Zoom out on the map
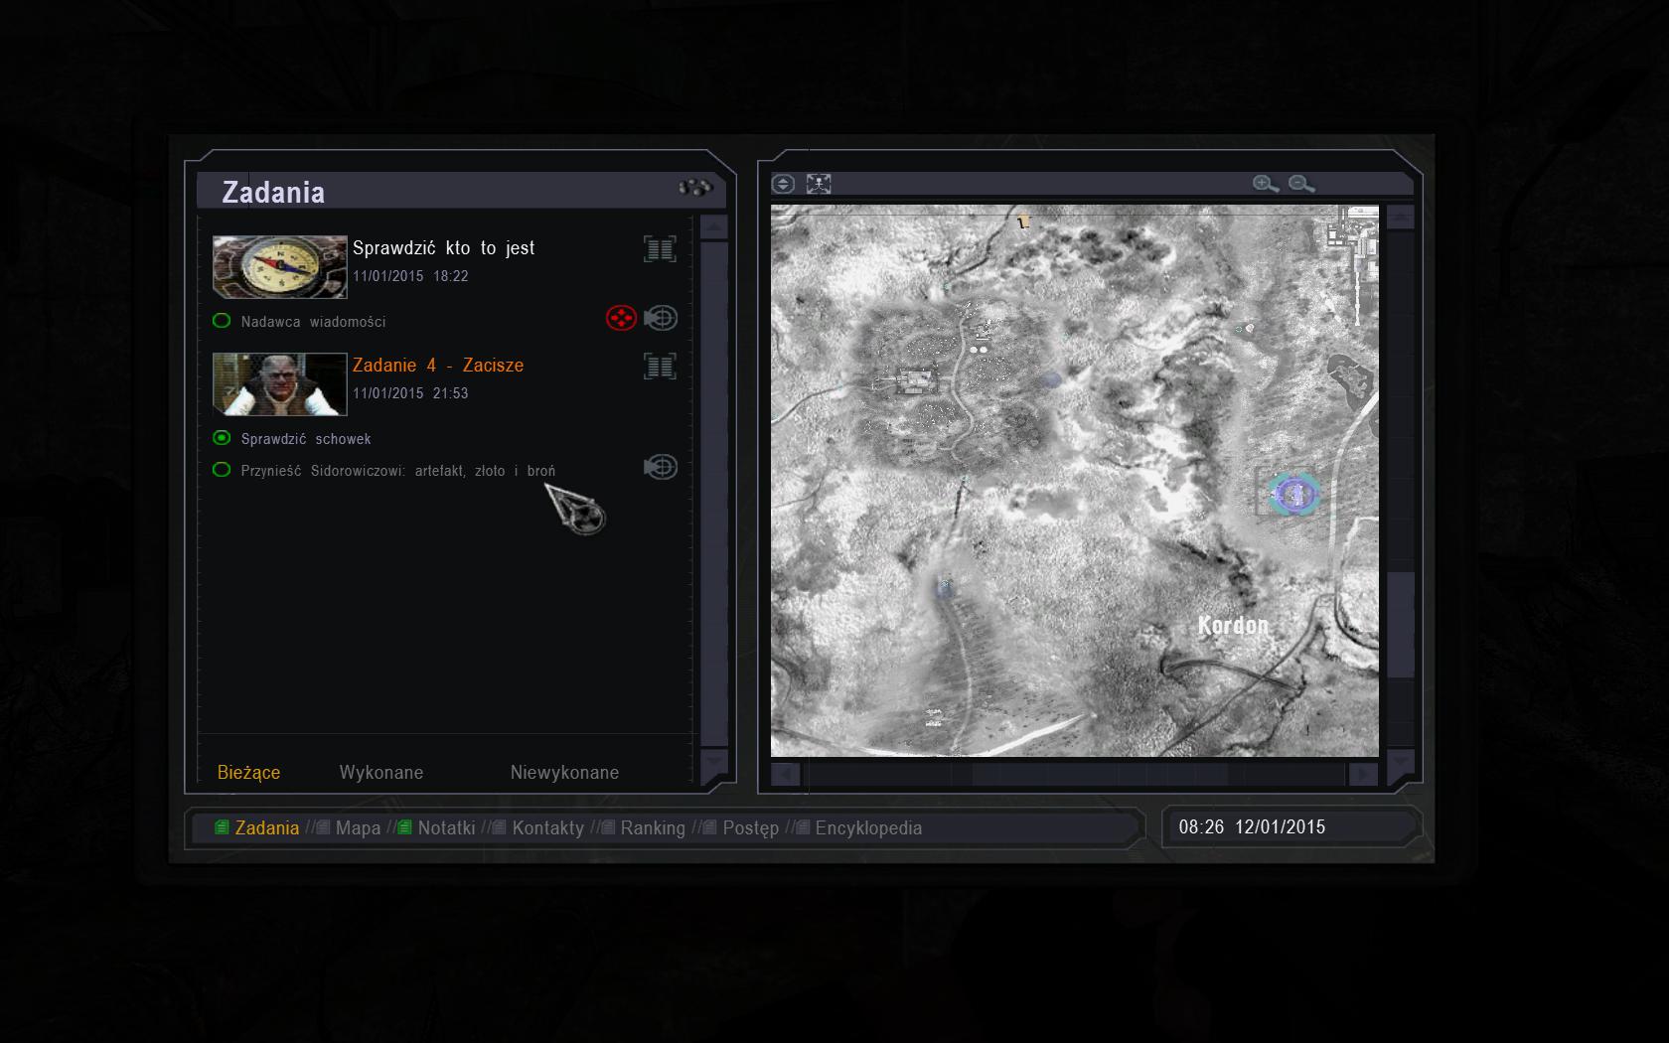 (1301, 184)
